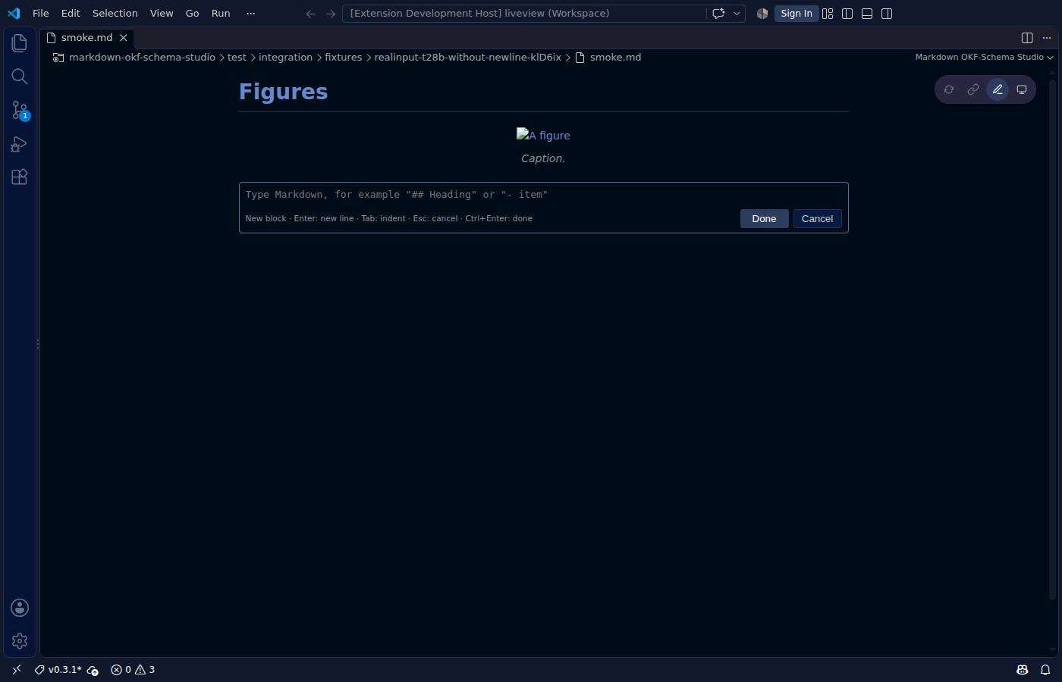Viewport: 1062px width, 682px height.
Task: Open Source Control view with badge
Action: [20, 111]
